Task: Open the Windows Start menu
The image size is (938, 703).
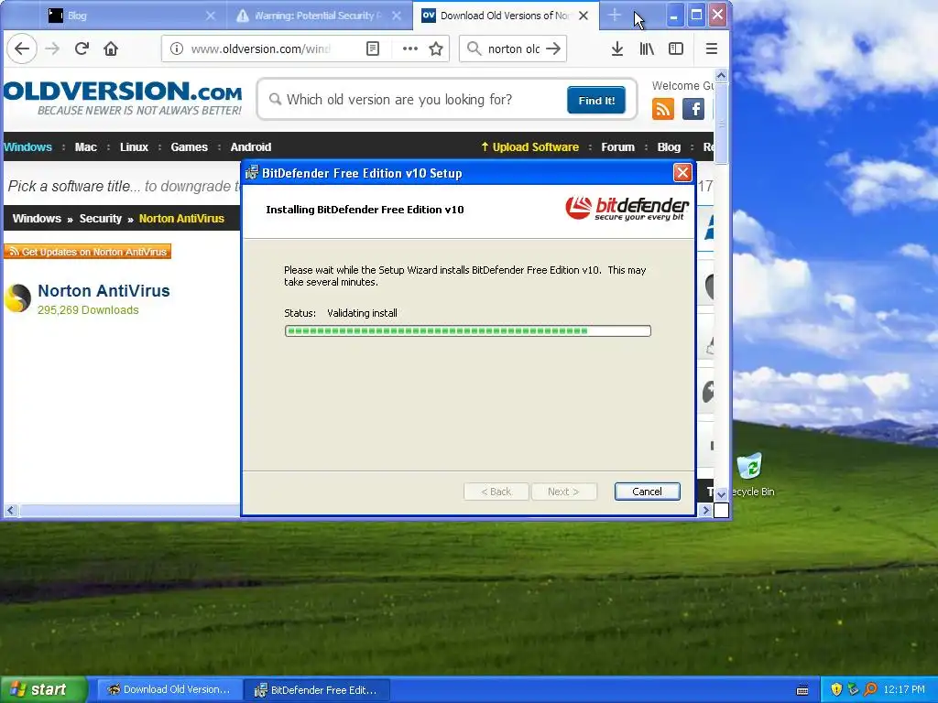Action: (x=43, y=689)
